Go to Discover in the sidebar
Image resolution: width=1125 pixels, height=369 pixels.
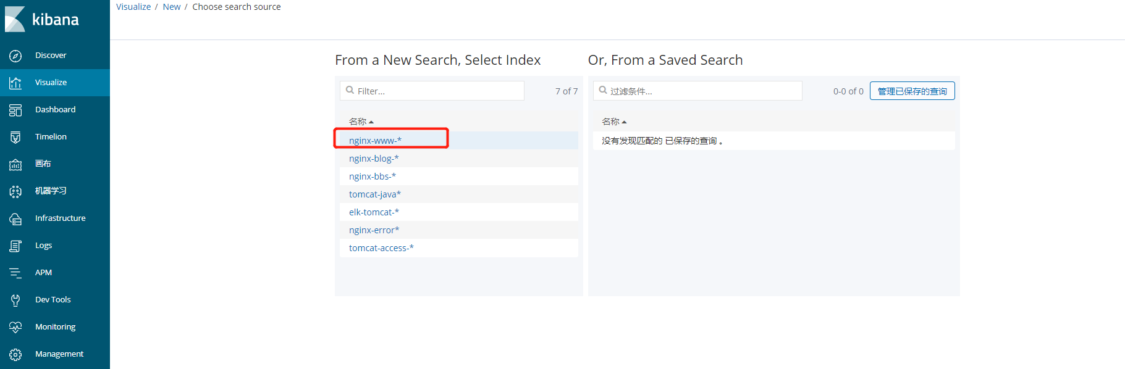[51, 55]
